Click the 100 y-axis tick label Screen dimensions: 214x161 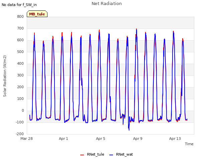[x=20, y=99]
